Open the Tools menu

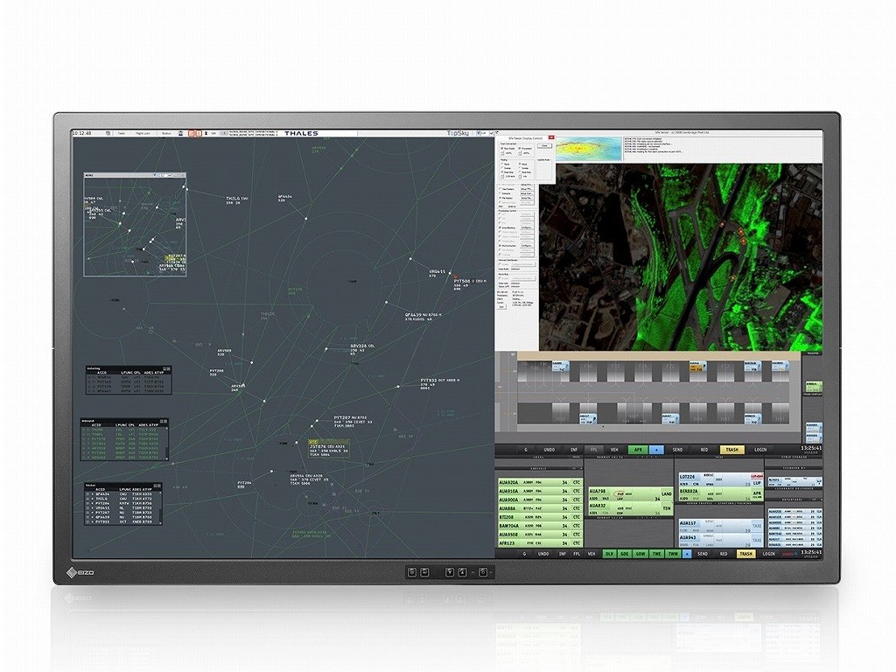(x=121, y=133)
